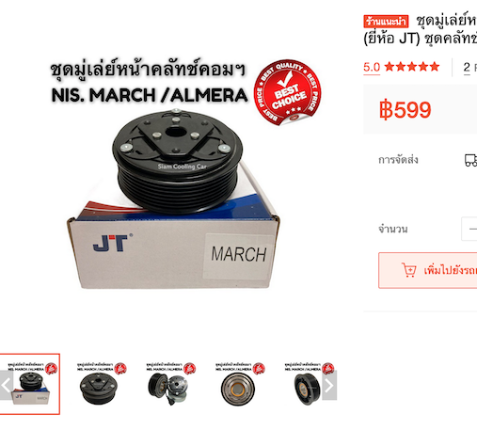Click the MARCH label on the box
This screenshot has width=477, height=430.
[239, 254]
